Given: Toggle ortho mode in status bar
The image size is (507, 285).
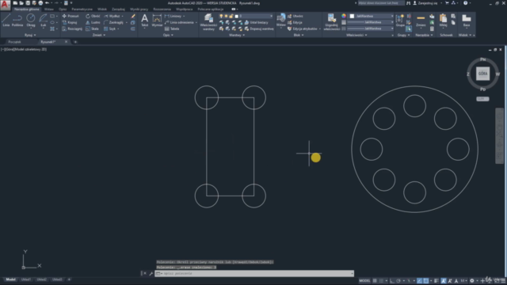Looking at the screenshot, I should (x=392, y=281).
